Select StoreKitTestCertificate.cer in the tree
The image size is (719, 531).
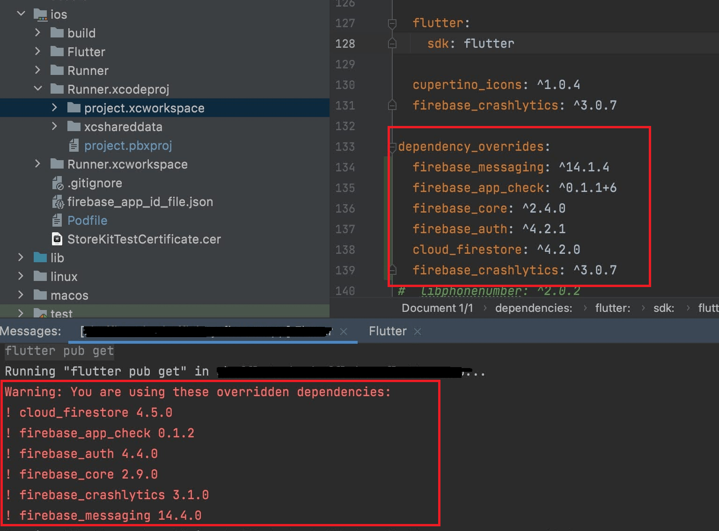click(x=144, y=239)
